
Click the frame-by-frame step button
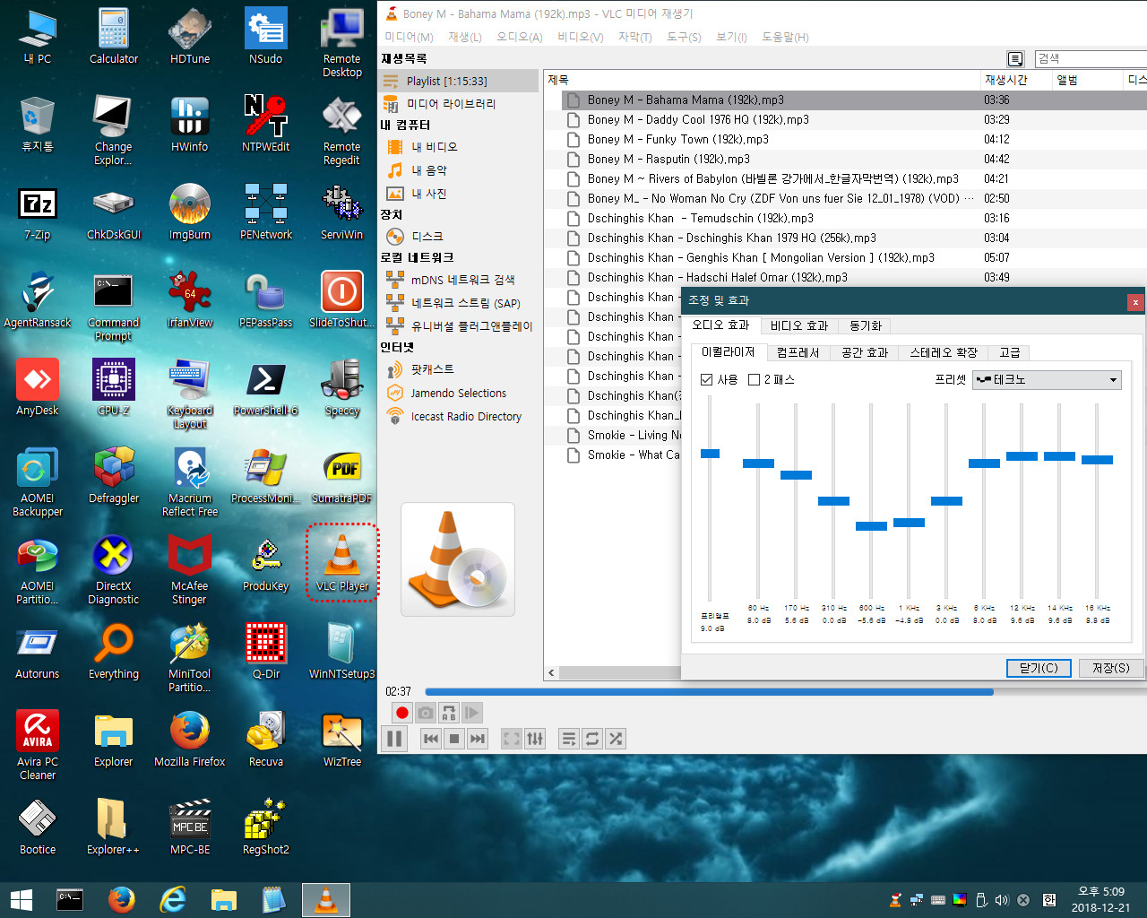point(472,713)
